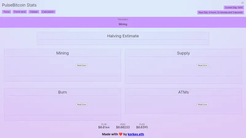Click the Next Day countdown badge
246x138 pixels.
(x=220, y=12)
